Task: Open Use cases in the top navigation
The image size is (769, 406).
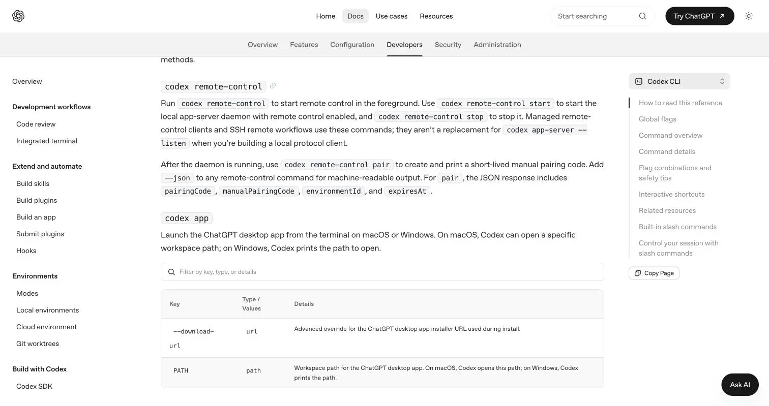Action: [x=392, y=16]
